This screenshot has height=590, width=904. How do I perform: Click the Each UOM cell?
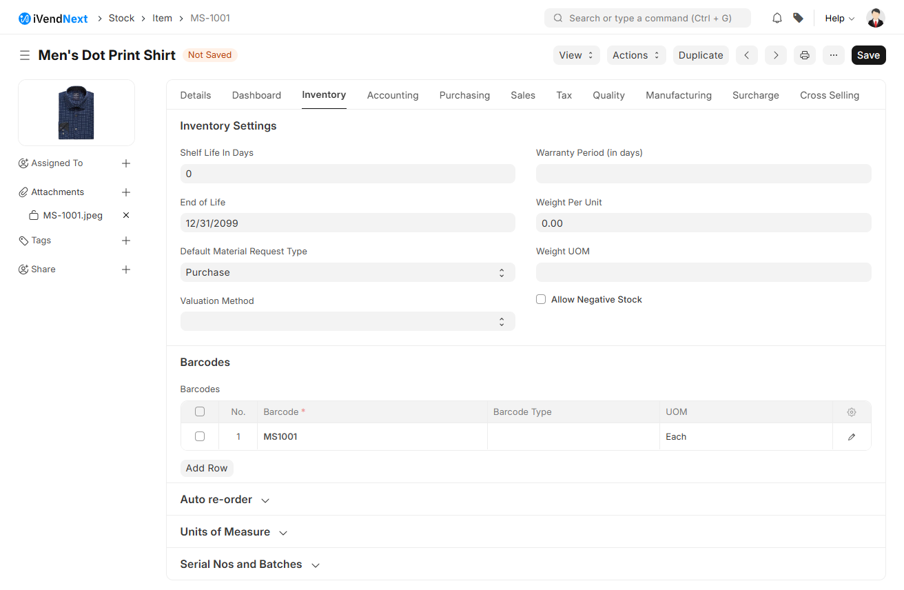(746, 437)
